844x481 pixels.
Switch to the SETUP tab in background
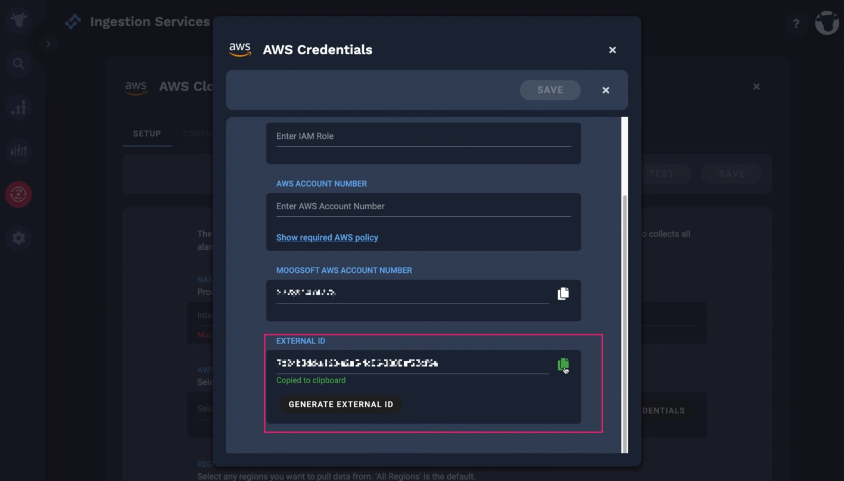pos(147,134)
